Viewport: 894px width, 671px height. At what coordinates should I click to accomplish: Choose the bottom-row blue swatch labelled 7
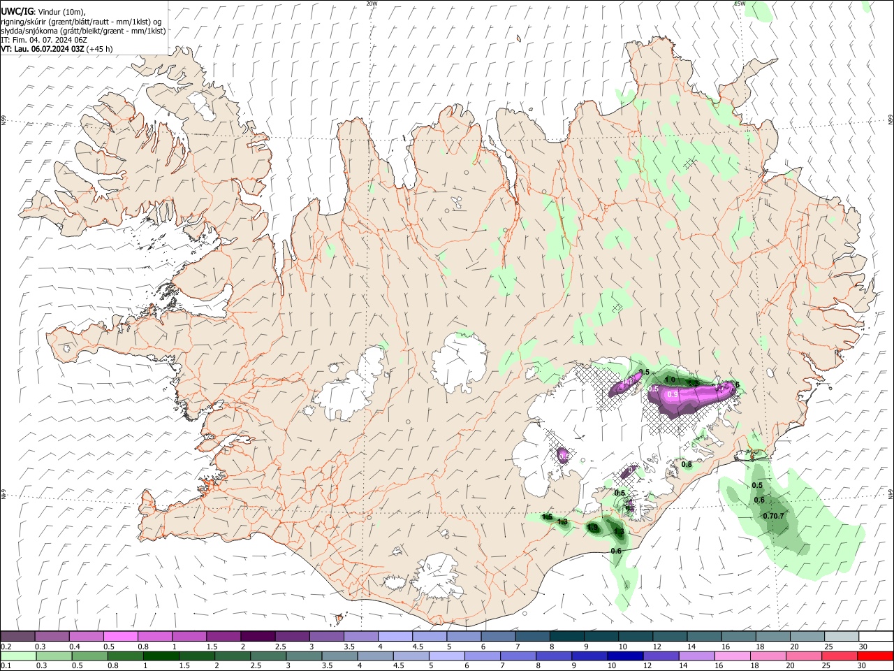[517, 656]
